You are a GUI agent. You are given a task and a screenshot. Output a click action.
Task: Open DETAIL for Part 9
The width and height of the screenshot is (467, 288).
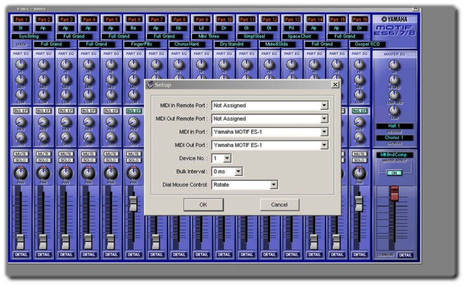(x=201, y=255)
